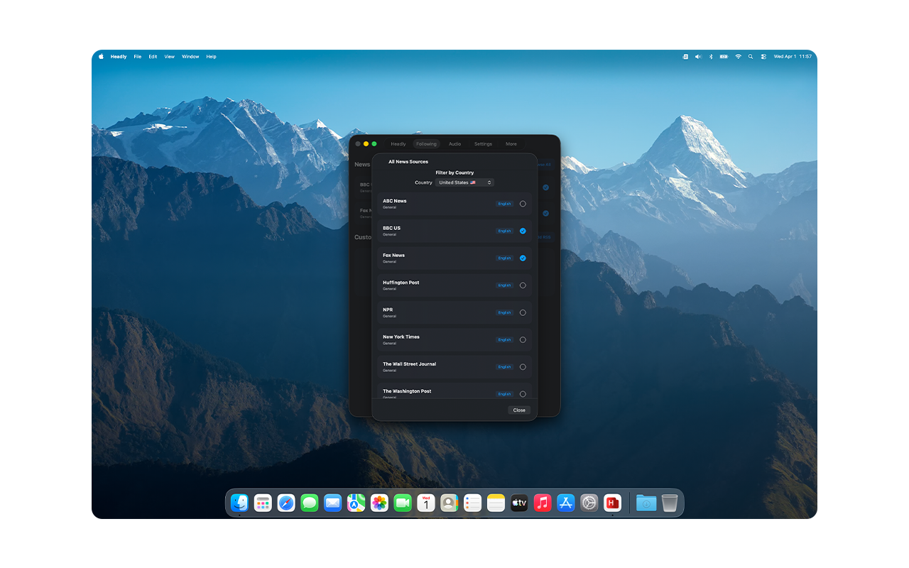Screen dimensions: 909x568
Task: Open Notes from the Dock
Action: pos(496,503)
